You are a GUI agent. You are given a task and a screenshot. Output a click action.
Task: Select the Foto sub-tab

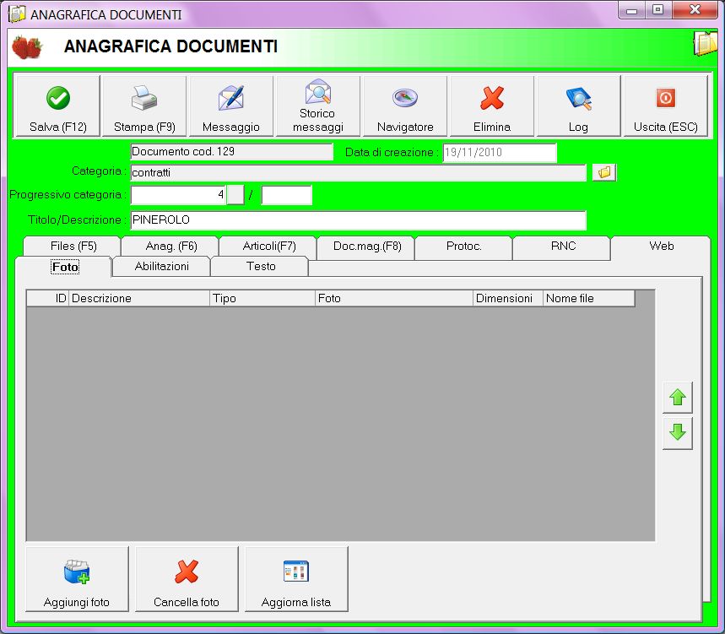pyautogui.click(x=65, y=267)
